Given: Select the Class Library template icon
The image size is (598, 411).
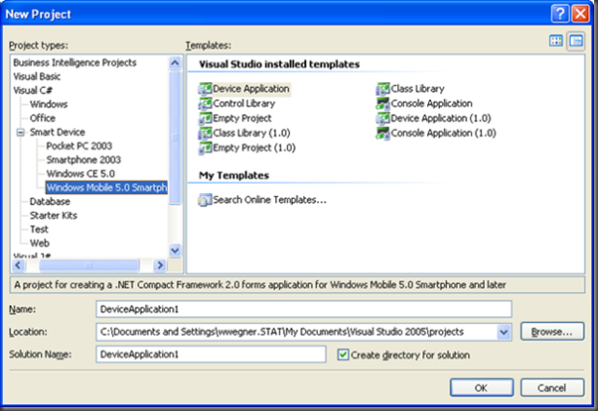Looking at the screenshot, I should click(x=383, y=89).
